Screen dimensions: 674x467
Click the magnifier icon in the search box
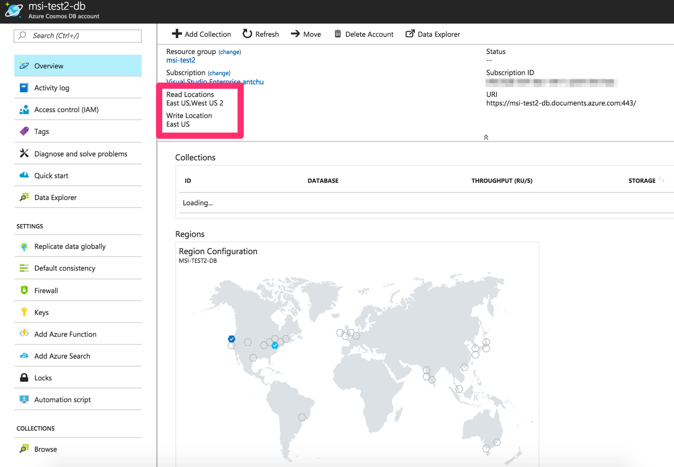[23, 35]
